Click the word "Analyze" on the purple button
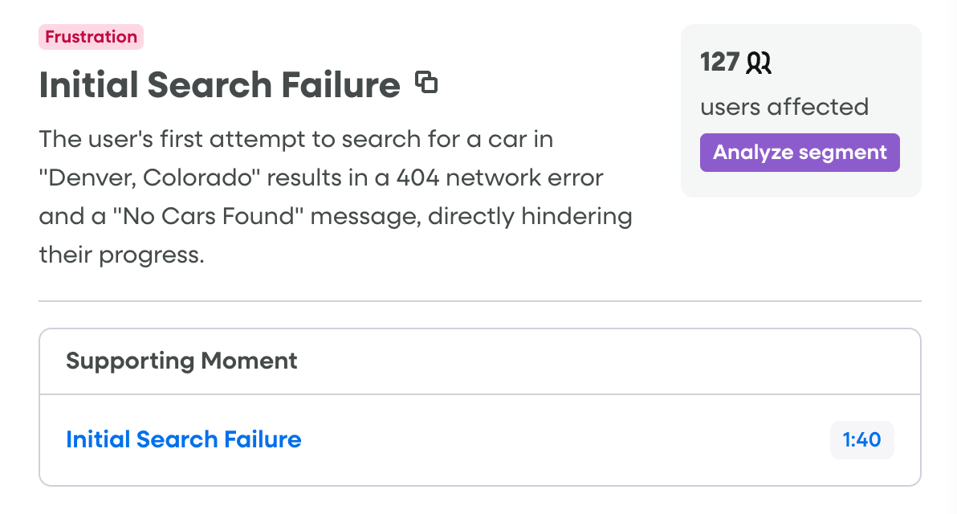Screen dimensions: 957x514 (x=750, y=153)
